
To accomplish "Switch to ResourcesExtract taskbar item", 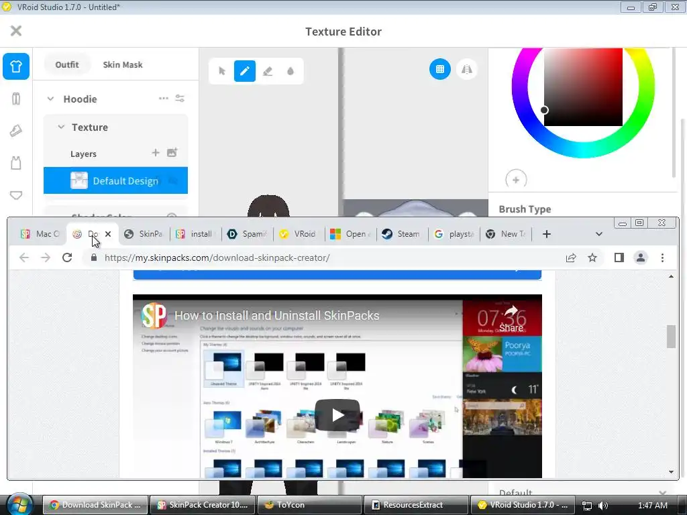I will pyautogui.click(x=417, y=505).
